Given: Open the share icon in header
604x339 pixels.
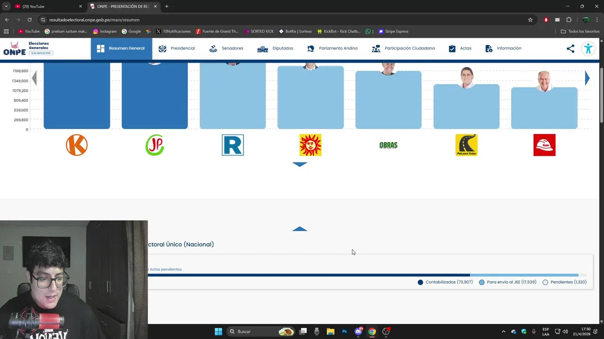Looking at the screenshot, I should [570, 48].
